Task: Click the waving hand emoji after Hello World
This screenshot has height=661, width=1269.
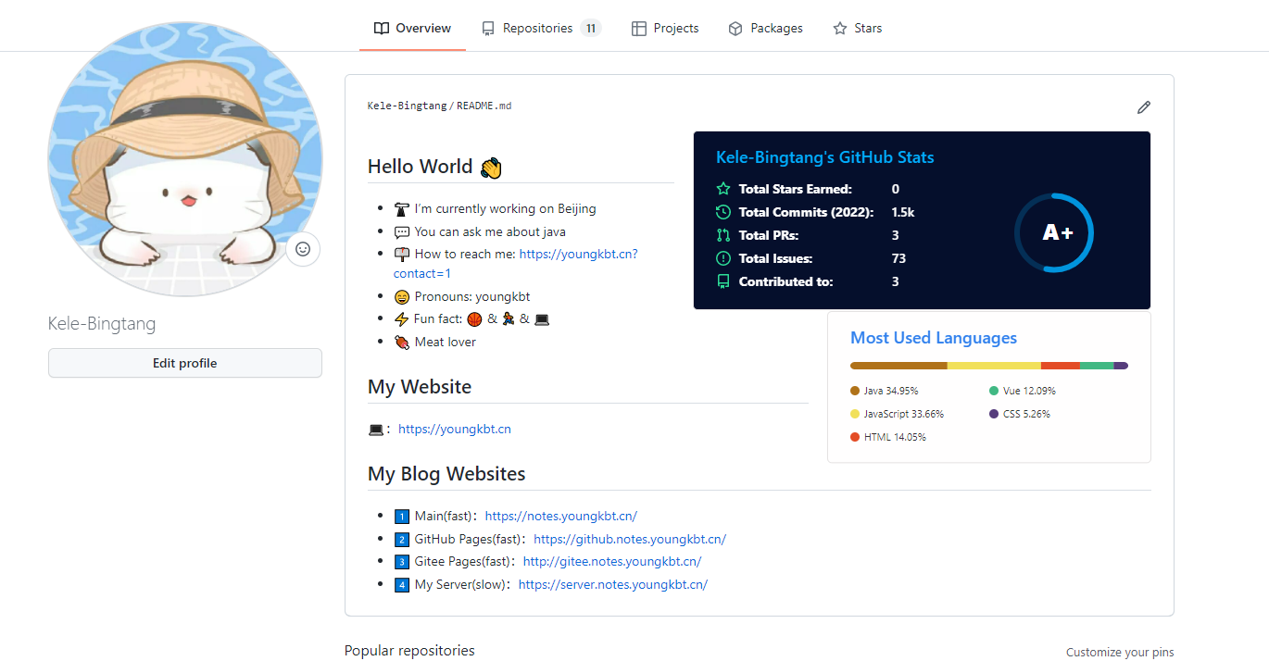Action: [x=491, y=168]
